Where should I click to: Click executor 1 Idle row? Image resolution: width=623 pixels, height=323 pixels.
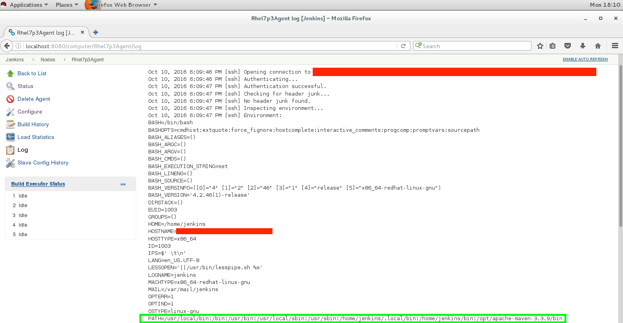pos(70,196)
